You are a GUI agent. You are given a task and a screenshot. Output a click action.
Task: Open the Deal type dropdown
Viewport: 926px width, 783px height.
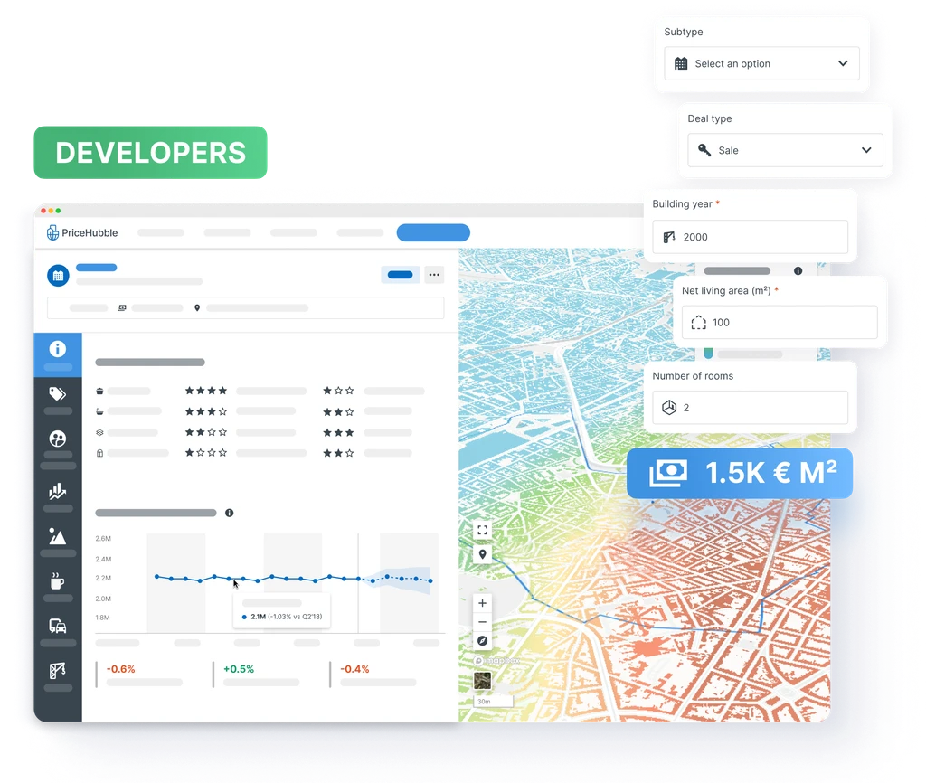(785, 151)
